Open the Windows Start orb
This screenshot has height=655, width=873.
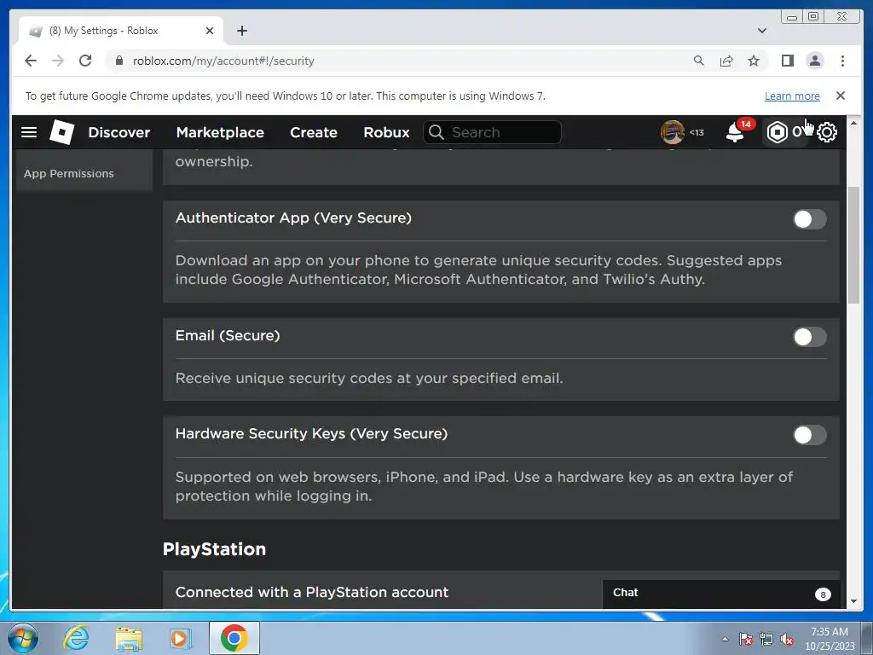(23, 638)
